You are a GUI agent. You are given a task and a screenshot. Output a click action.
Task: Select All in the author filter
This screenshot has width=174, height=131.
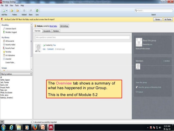(x=1, y=77)
